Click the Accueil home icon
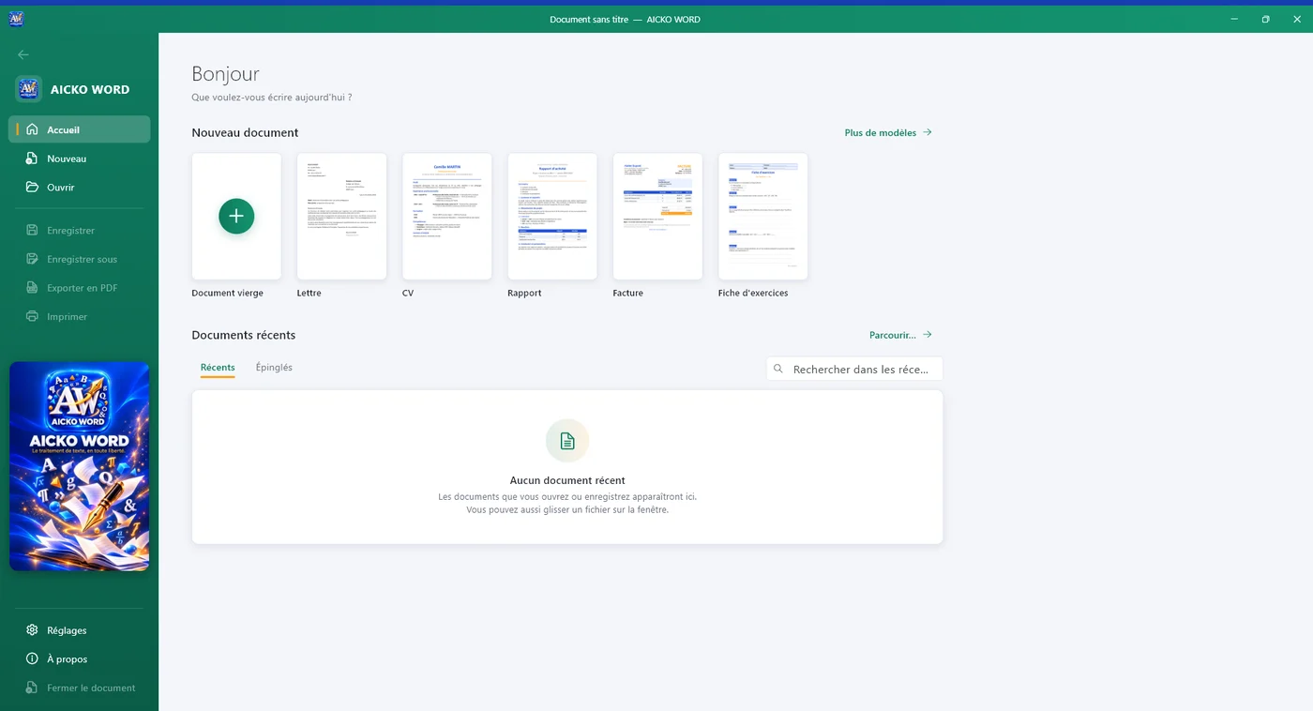The image size is (1313, 711). [x=32, y=129]
